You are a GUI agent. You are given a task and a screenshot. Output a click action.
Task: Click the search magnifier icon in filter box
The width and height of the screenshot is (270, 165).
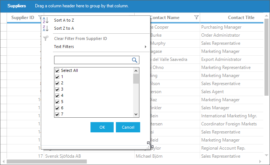(x=135, y=60)
